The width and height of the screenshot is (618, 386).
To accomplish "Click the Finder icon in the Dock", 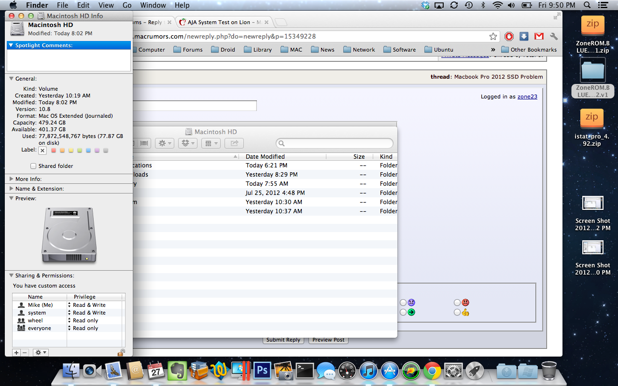I will (x=71, y=371).
